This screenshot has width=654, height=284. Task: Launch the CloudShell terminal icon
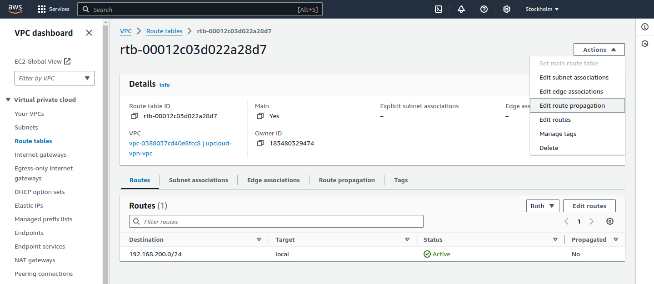pos(439,9)
